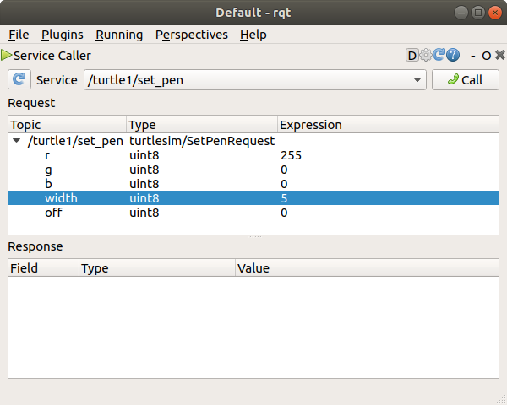Open the Running menu
Screen dimensions: 507x405
pos(119,35)
